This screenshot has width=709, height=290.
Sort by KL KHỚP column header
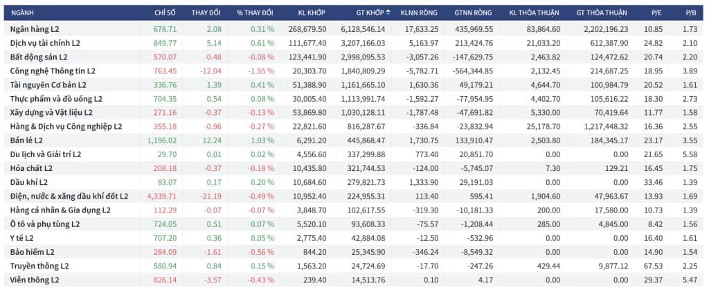pos(312,12)
